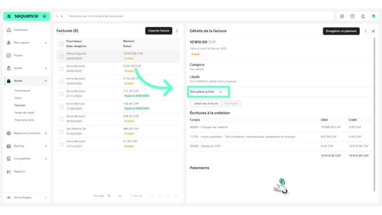Click the clock history icon
The height and width of the screenshot is (215, 382).
coord(352,16)
